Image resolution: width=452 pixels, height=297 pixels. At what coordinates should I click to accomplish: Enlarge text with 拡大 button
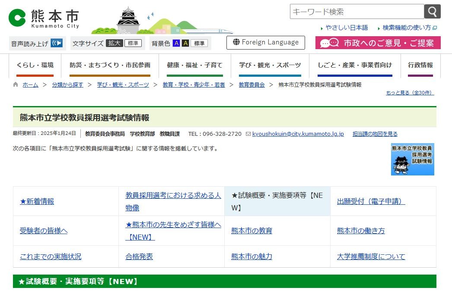click(115, 43)
